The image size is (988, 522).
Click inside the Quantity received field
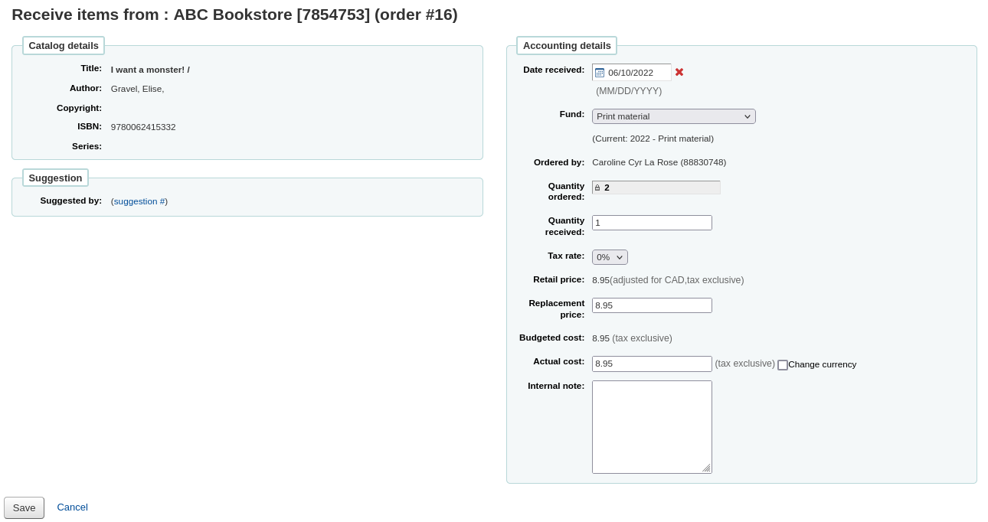pos(652,222)
